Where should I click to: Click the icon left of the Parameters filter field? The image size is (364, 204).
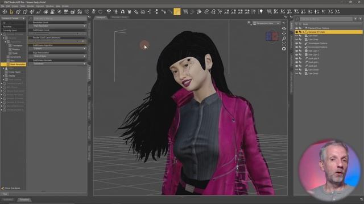[31, 19]
